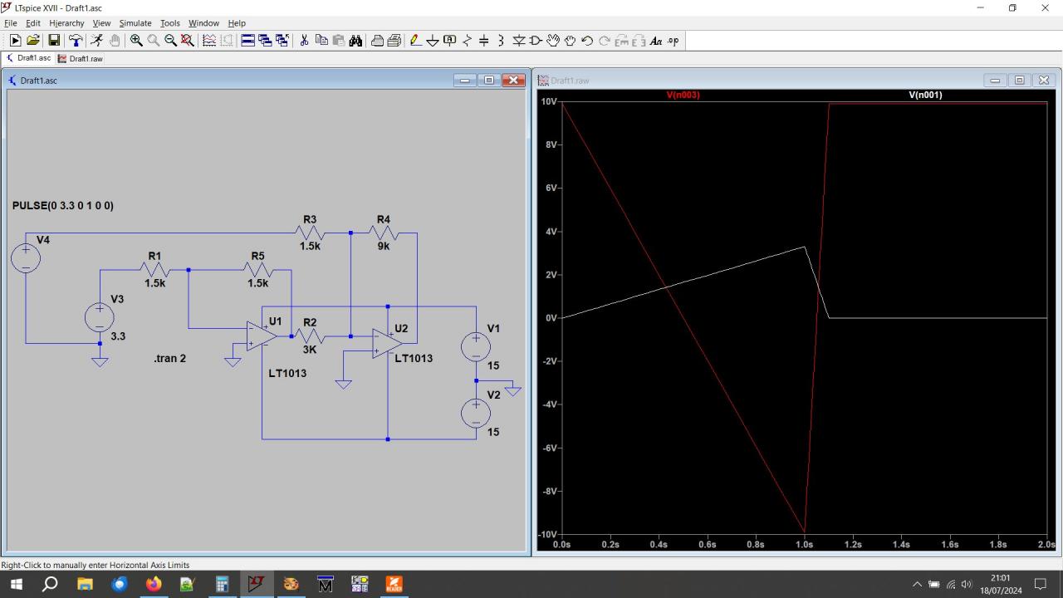
Task: Open the Hierarchy menu
Action: [x=66, y=23]
